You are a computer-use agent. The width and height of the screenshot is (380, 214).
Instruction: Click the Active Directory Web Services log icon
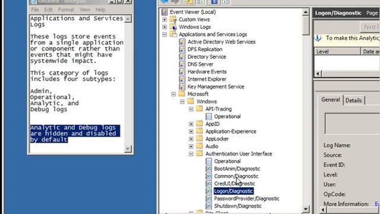tap(182, 42)
